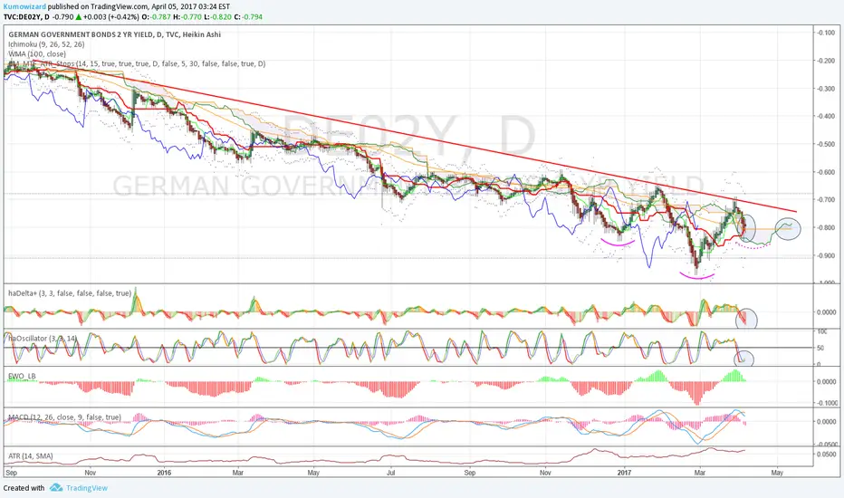Click the close value C:-0.794
Viewport: 844px width, 498px height.
pos(248,16)
